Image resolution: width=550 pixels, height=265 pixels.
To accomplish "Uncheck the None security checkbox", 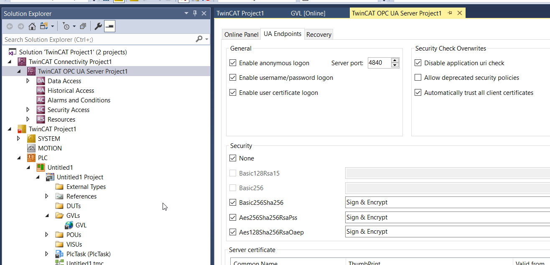I will [233, 158].
